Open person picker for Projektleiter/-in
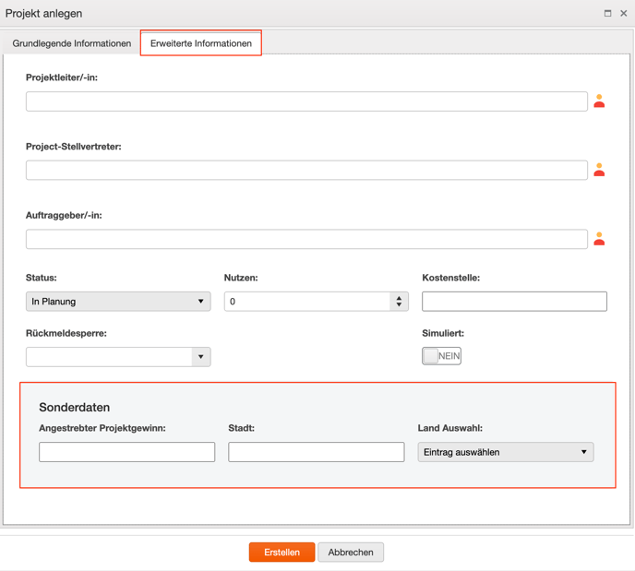The image size is (635, 571). click(x=599, y=101)
